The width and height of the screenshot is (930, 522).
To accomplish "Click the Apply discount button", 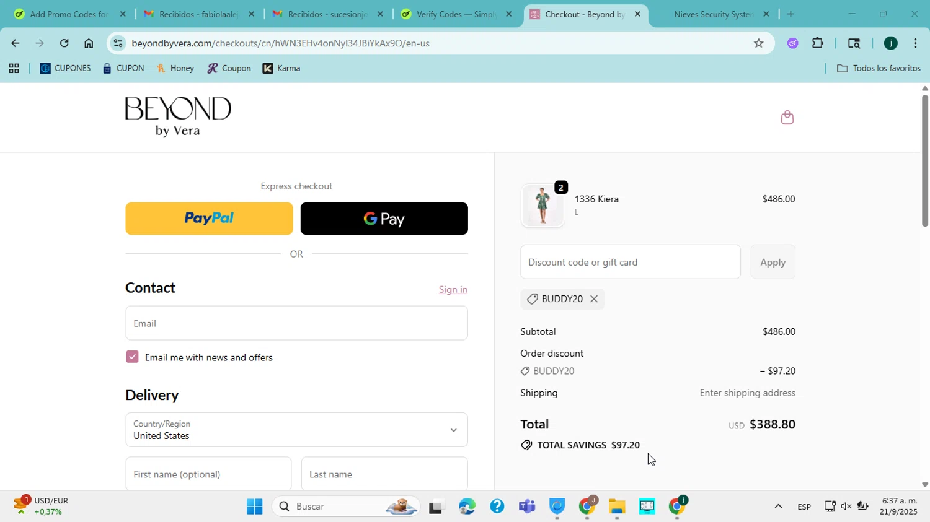I will (773, 262).
